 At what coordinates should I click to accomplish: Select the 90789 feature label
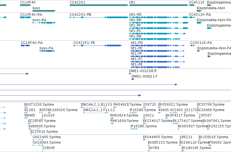pos(154,148)
